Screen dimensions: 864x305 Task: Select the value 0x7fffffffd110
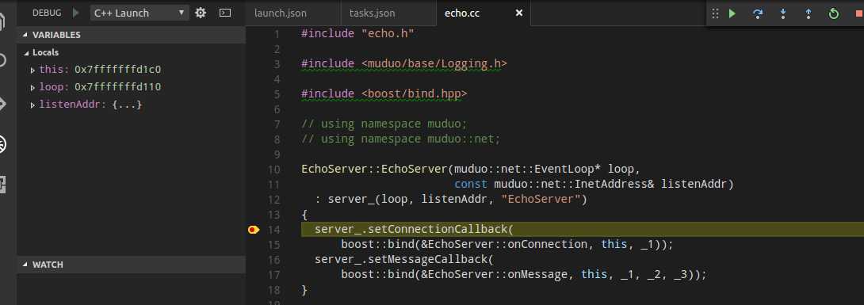(x=118, y=87)
